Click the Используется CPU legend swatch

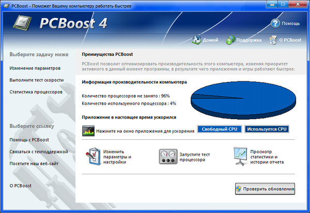pyautogui.click(x=267, y=129)
